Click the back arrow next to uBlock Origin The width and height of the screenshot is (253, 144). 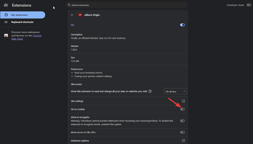click(72, 15)
